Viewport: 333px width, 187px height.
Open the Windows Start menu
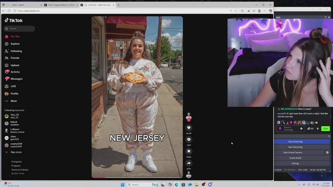point(122,185)
